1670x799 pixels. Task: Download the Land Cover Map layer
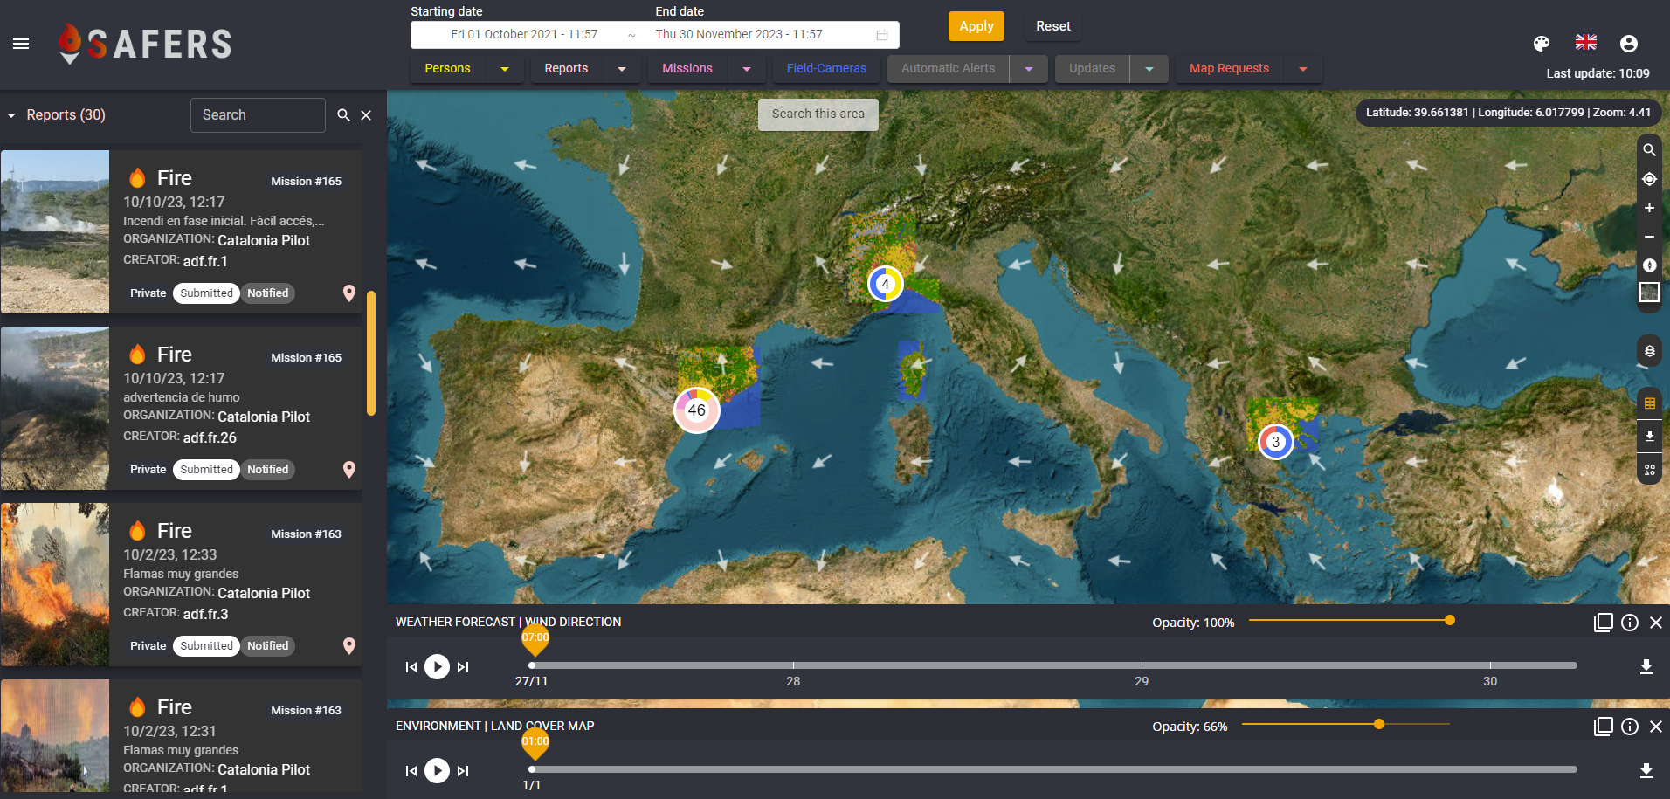click(1646, 770)
